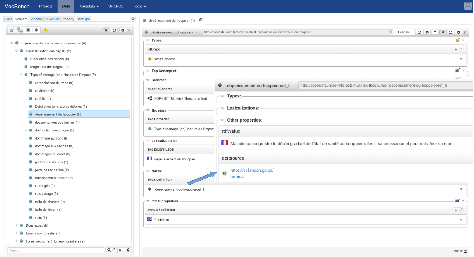Add a type with the golden sphere icon
The height and width of the screenshot is (257, 474).
pos(458,40)
